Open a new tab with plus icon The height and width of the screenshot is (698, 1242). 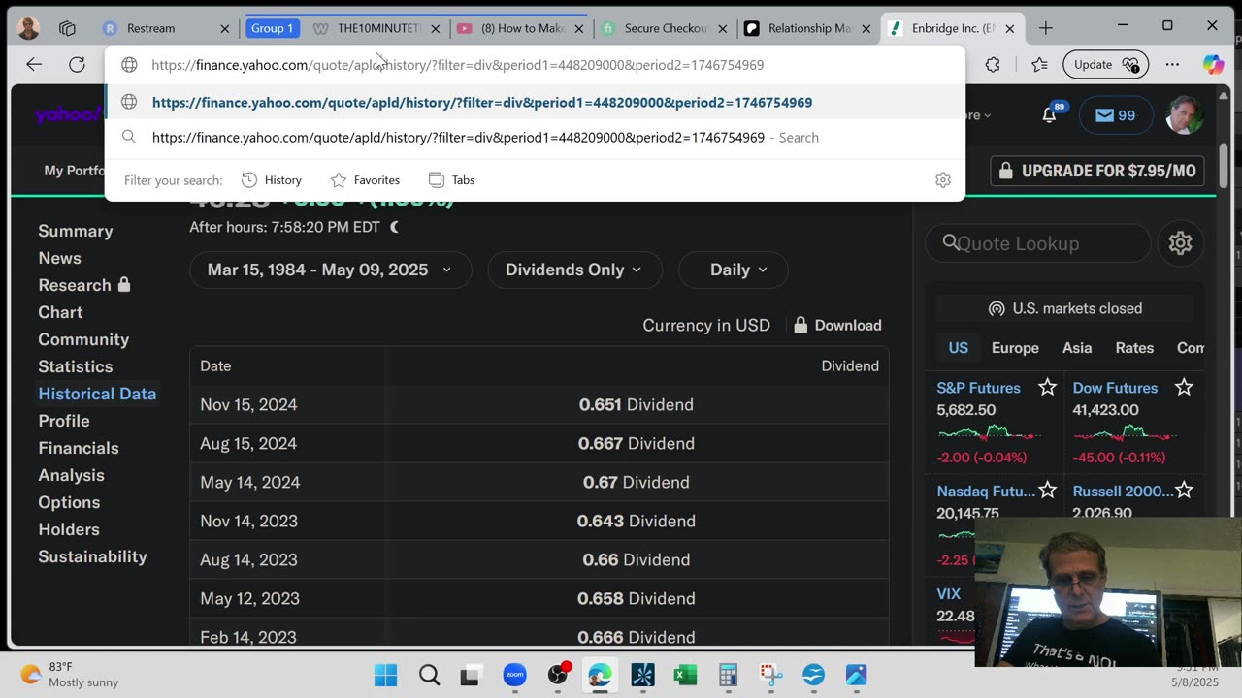pyautogui.click(x=1045, y=28)
